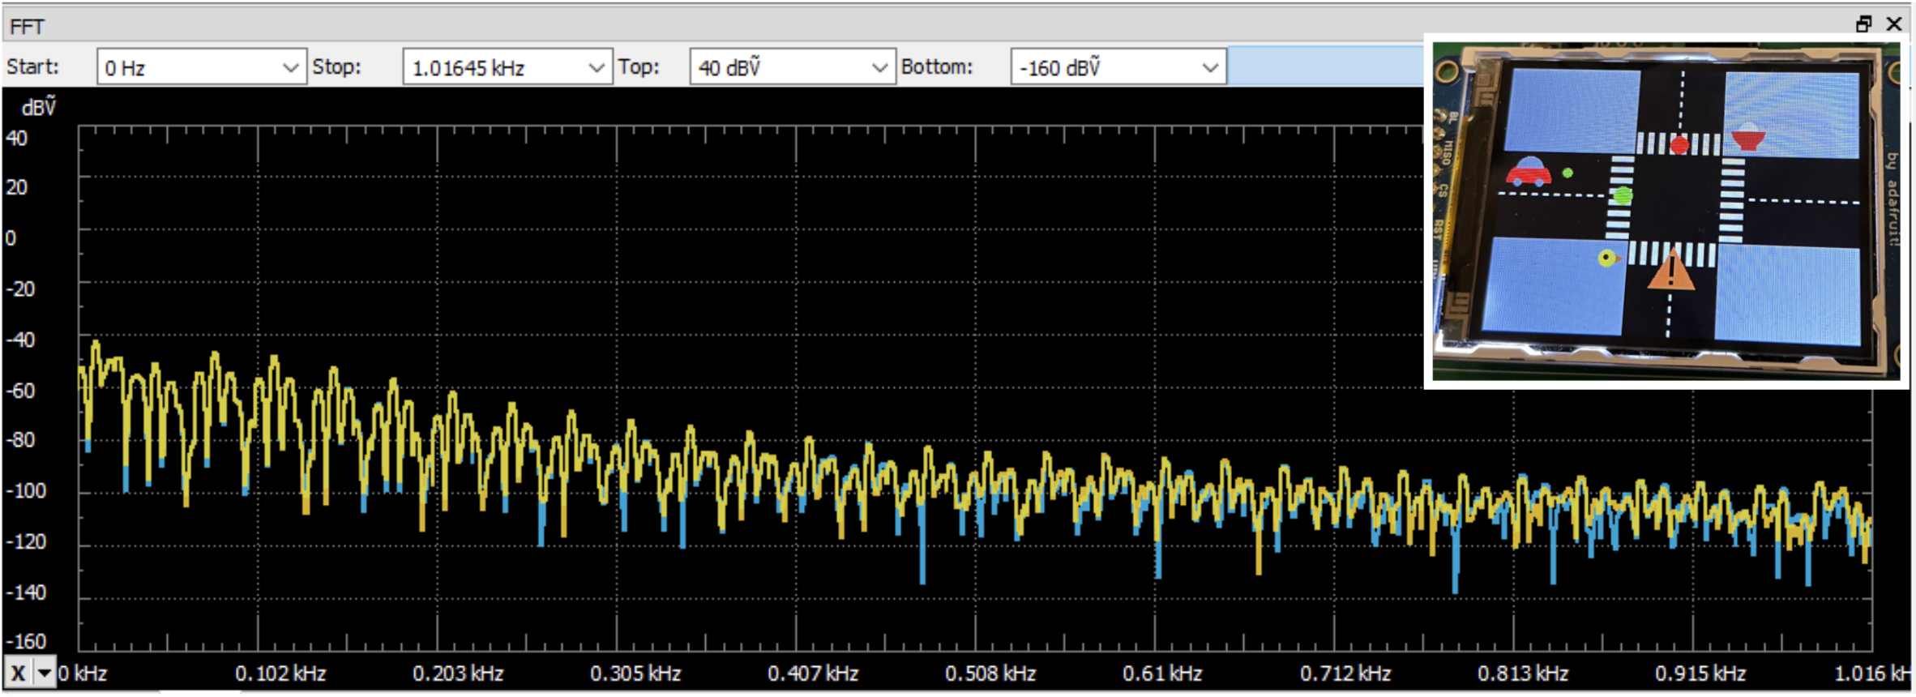
Task: Click the Top field showing 40 dBV
Action: pos(778,67)
